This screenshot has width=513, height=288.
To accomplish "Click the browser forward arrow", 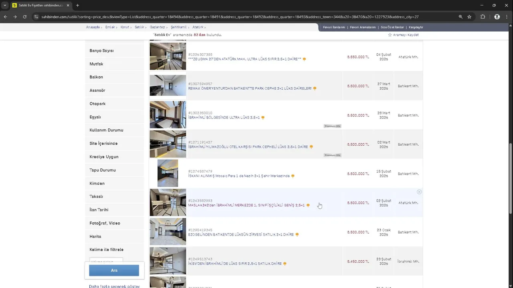I will point(15,17).
